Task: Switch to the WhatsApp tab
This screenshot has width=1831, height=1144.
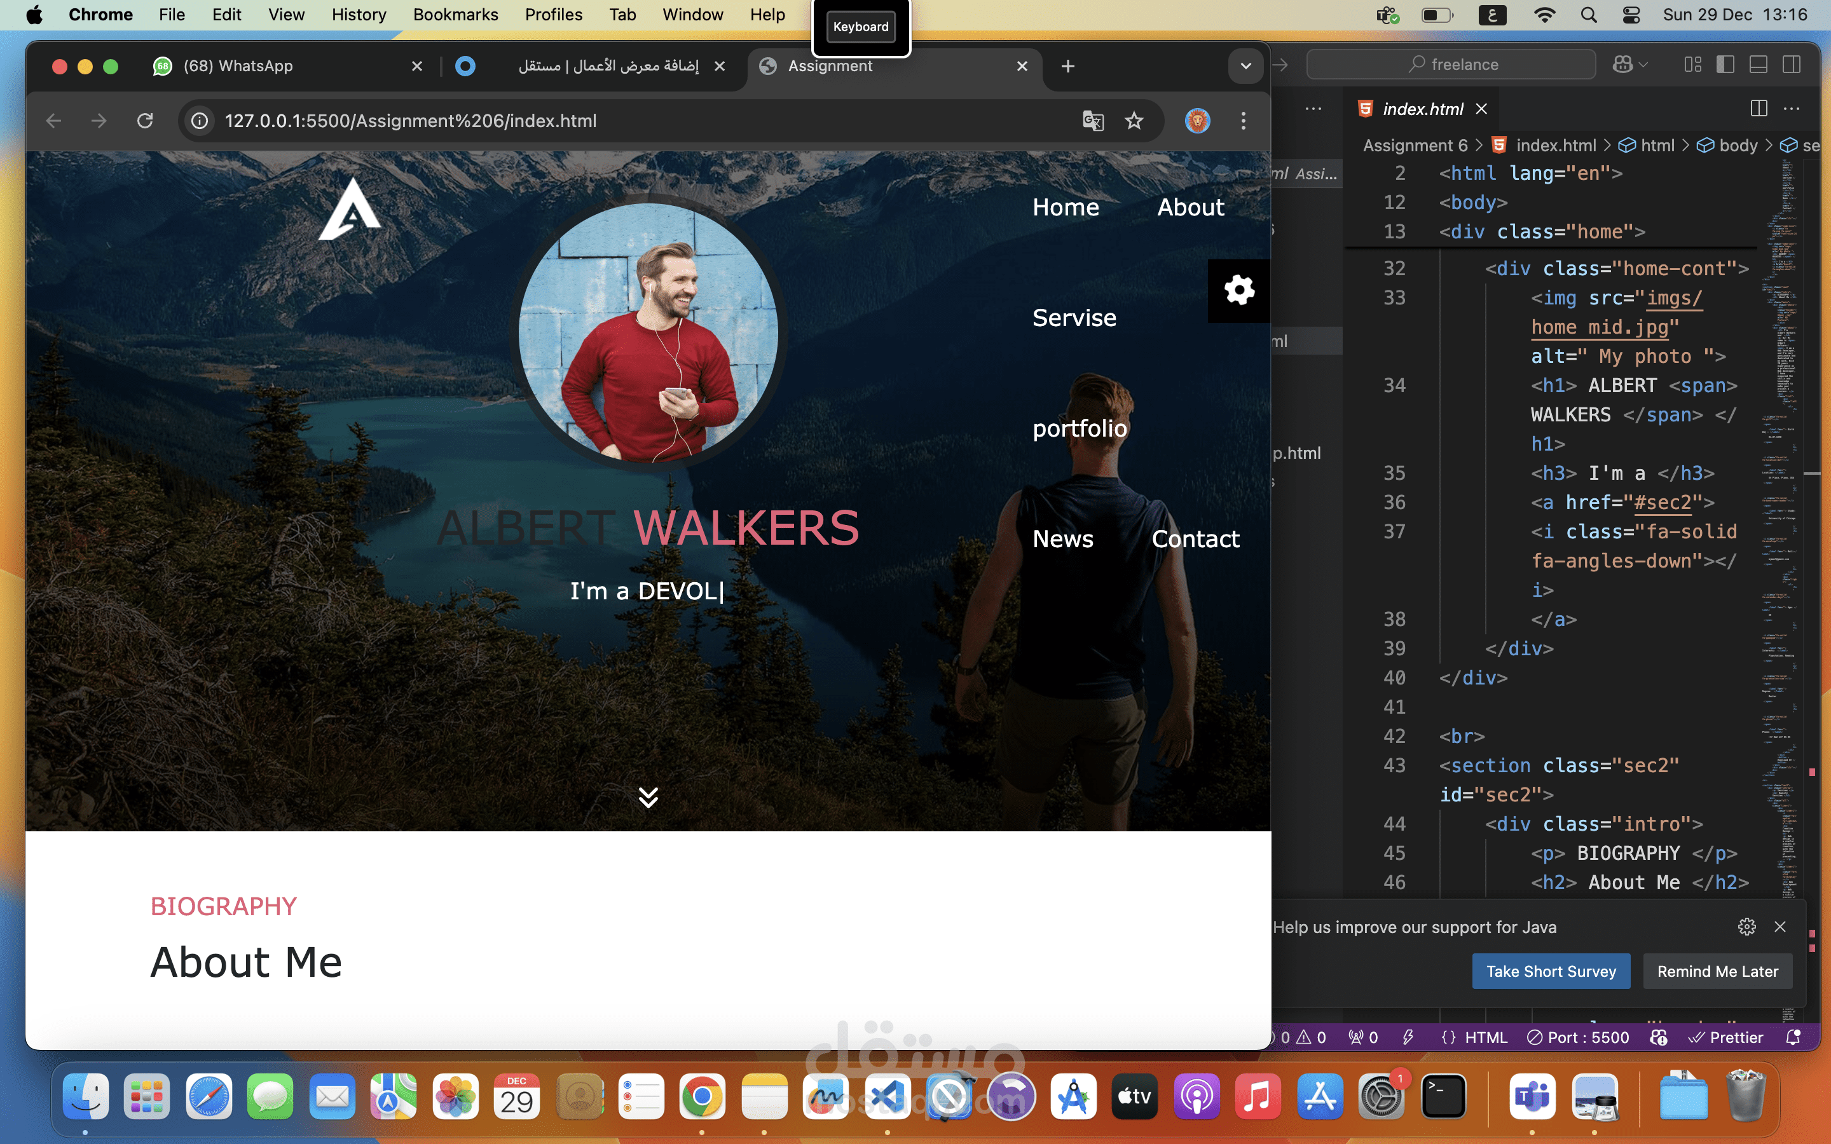Action: click(x=287, y=67)
